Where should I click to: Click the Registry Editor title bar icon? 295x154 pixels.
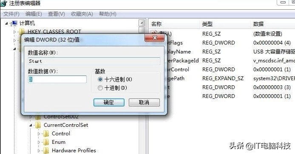[x=4, y=3]
